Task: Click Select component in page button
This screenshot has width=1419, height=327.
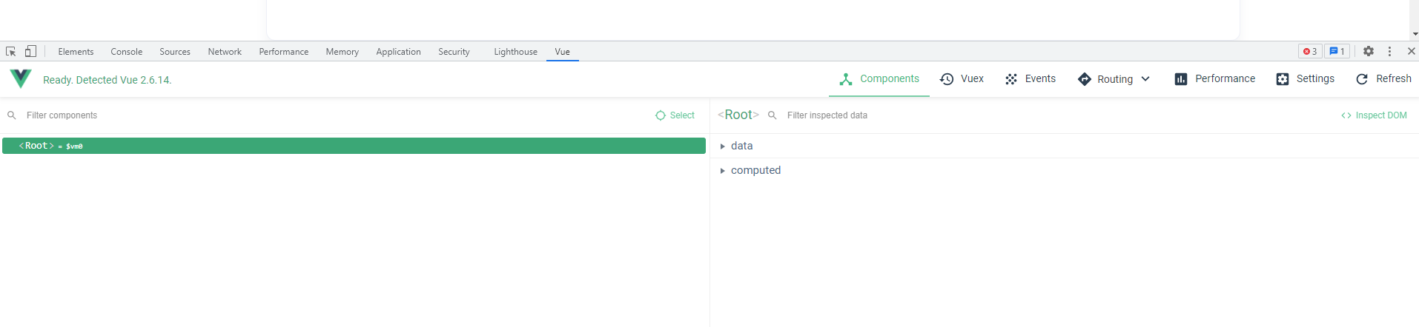Action: [675, 115]
